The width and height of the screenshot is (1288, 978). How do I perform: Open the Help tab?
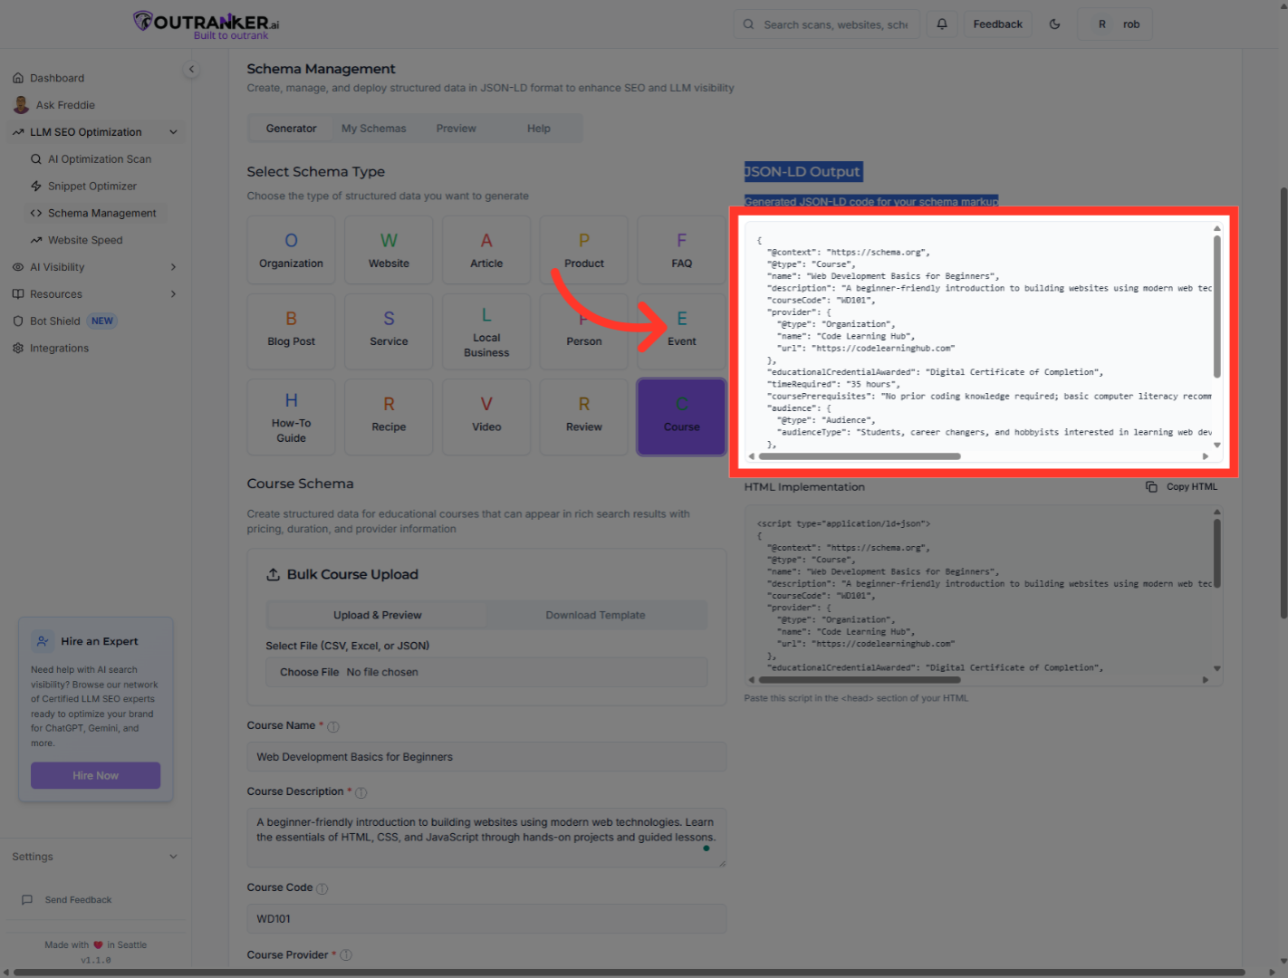click(538, 129)
